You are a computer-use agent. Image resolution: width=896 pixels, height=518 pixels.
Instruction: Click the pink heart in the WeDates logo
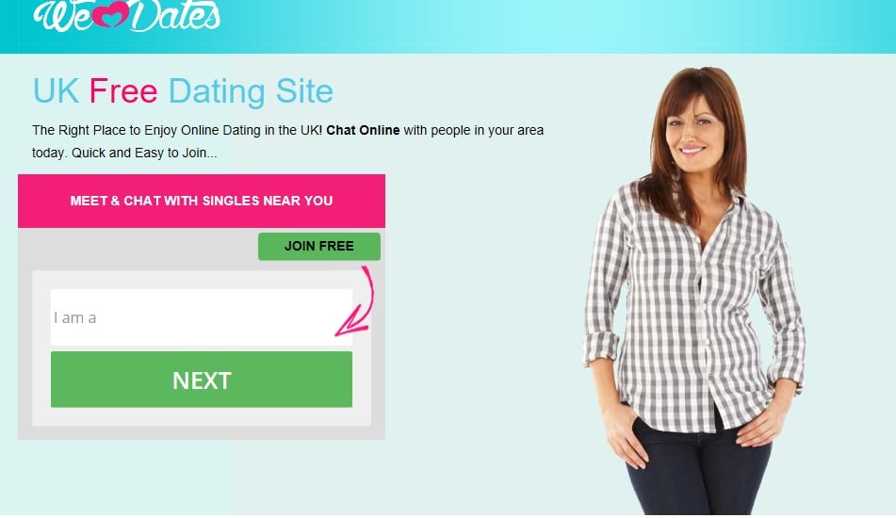pos(111,16)
